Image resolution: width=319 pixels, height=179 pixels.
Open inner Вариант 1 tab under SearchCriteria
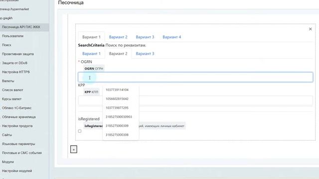91,54
